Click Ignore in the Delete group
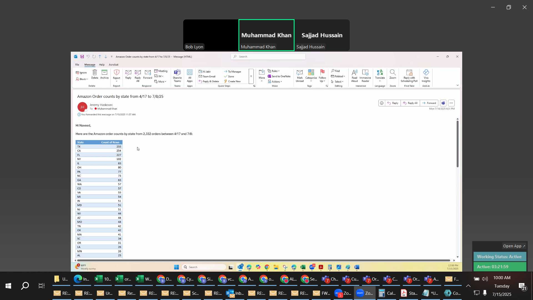 [x=81, y=73]
